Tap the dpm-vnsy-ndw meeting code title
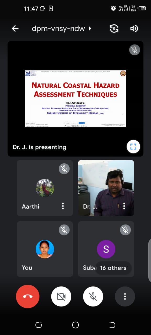Viewport: 151px width, 335px height. (x=58, y=29)
